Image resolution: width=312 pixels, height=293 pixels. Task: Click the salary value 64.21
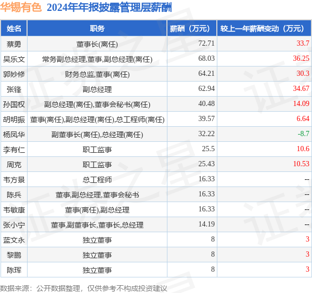coord(206,73)
